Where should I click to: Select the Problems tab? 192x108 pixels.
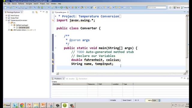(x=58, y=79)
